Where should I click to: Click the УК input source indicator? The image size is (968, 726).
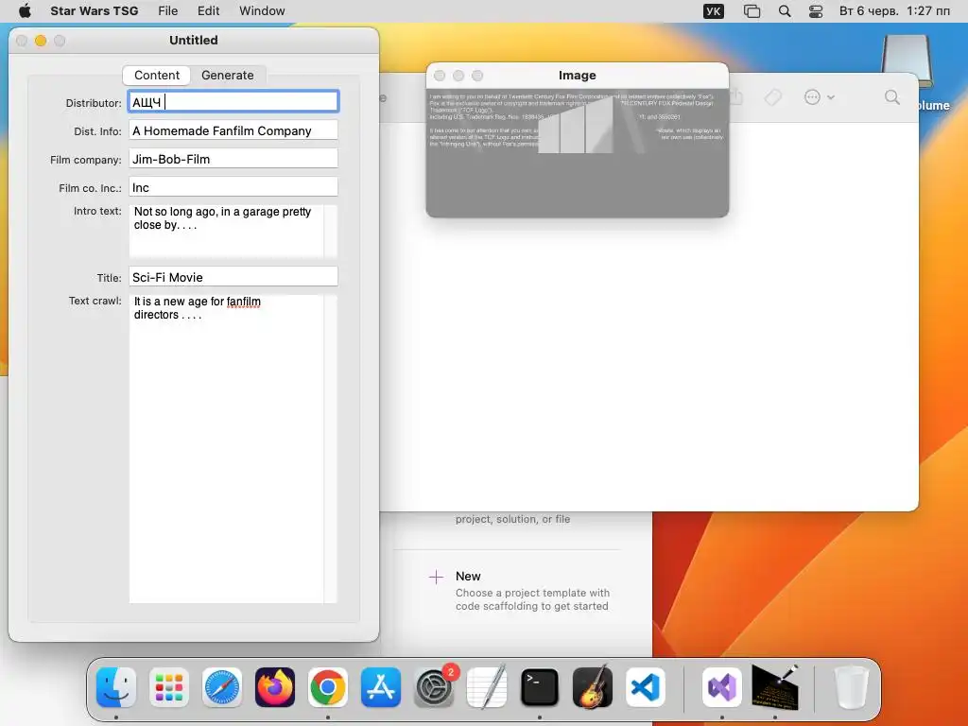(714, 11)
